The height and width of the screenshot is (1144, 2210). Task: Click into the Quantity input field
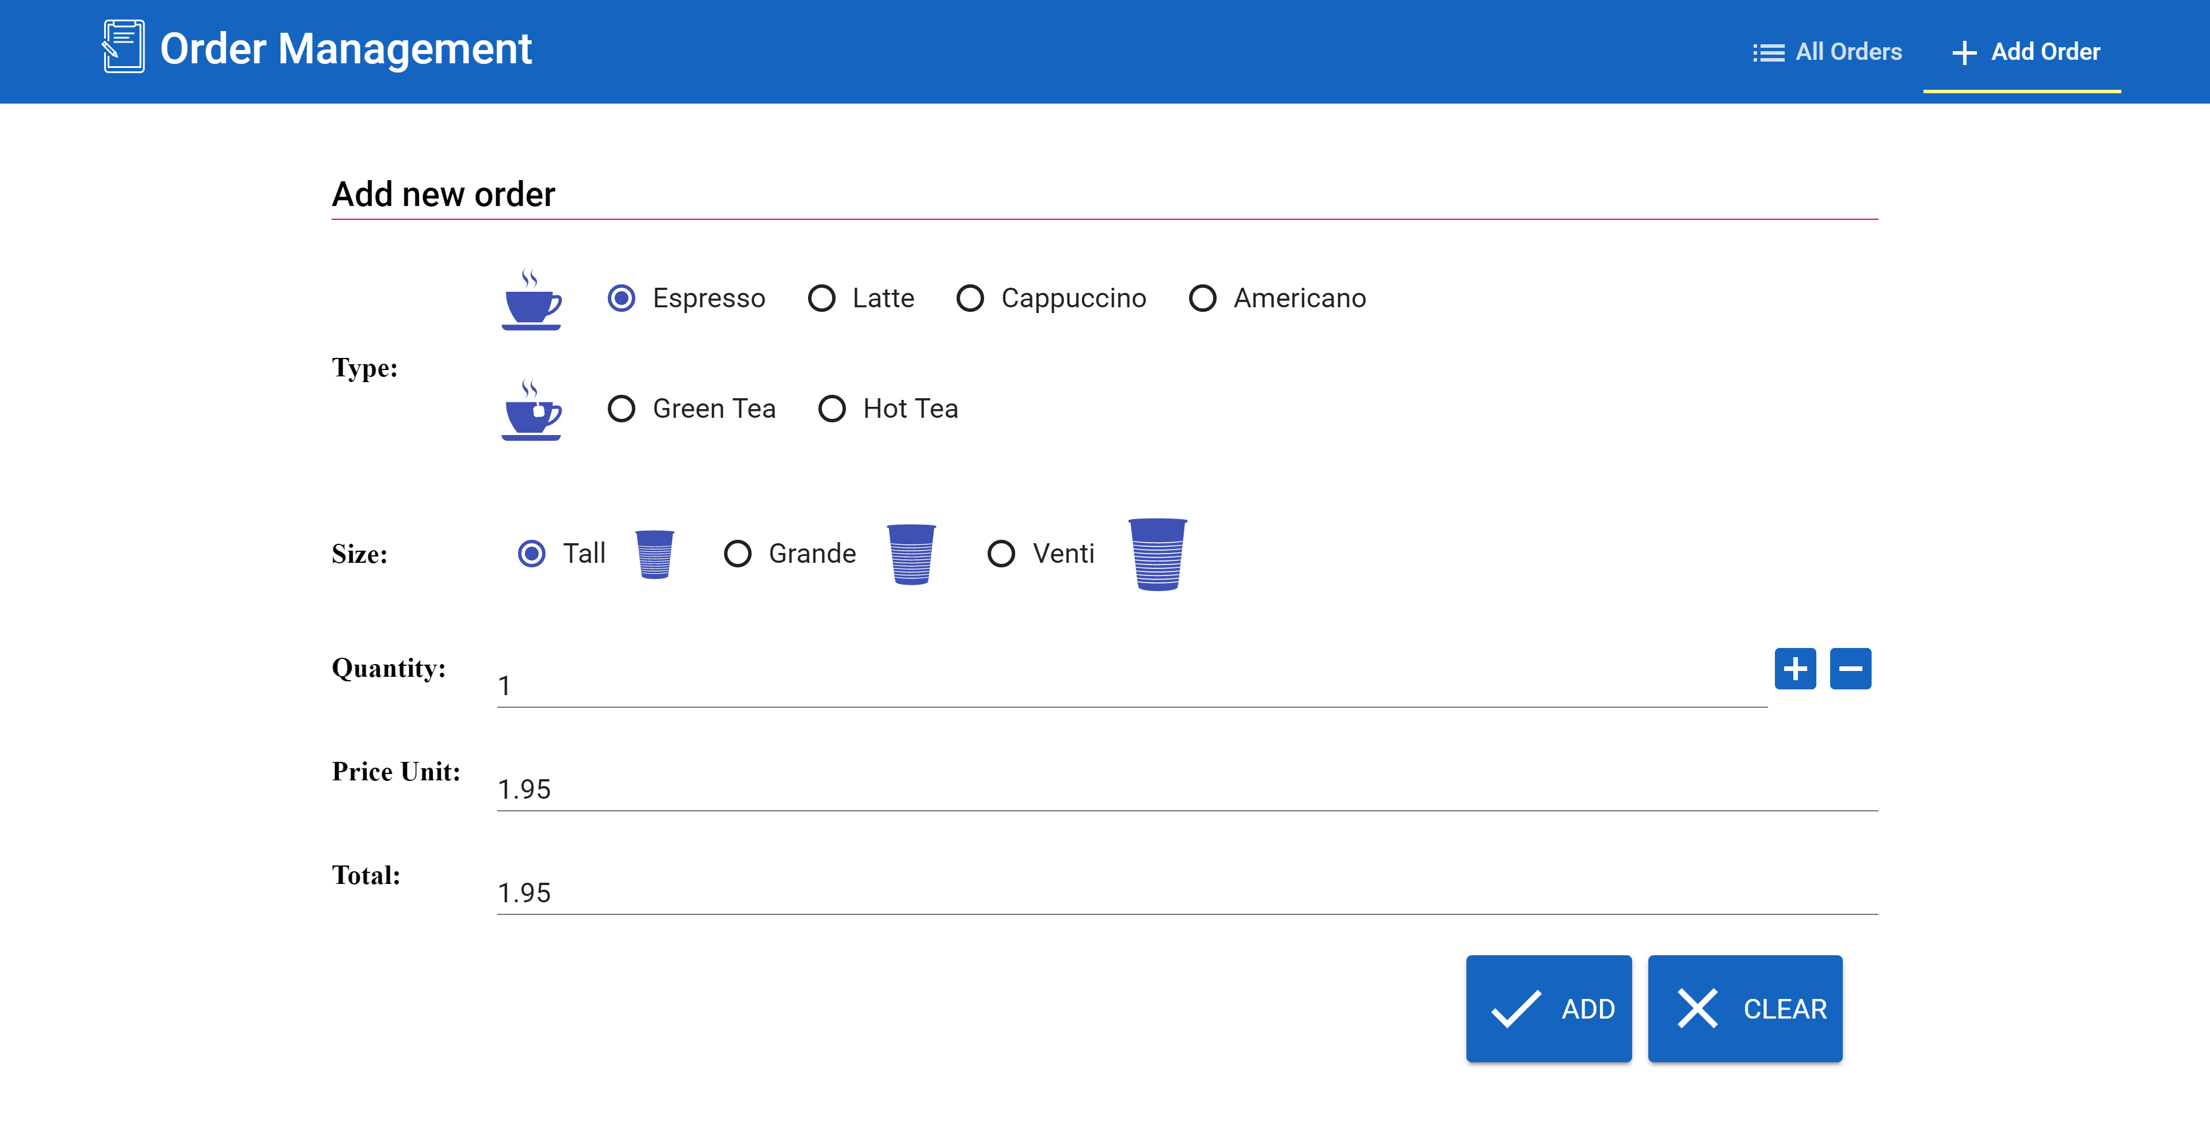click(1131, 686)
